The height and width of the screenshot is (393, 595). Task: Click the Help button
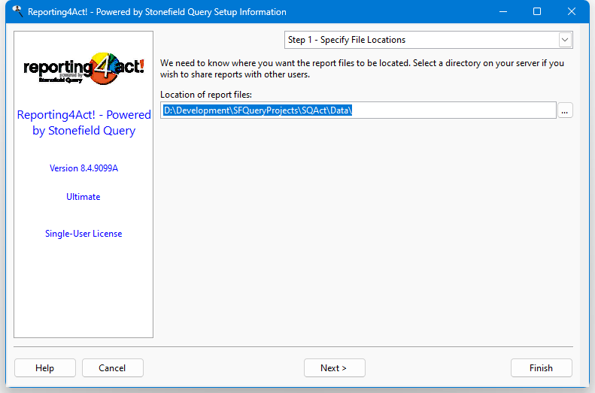click(x=45, y=368)
